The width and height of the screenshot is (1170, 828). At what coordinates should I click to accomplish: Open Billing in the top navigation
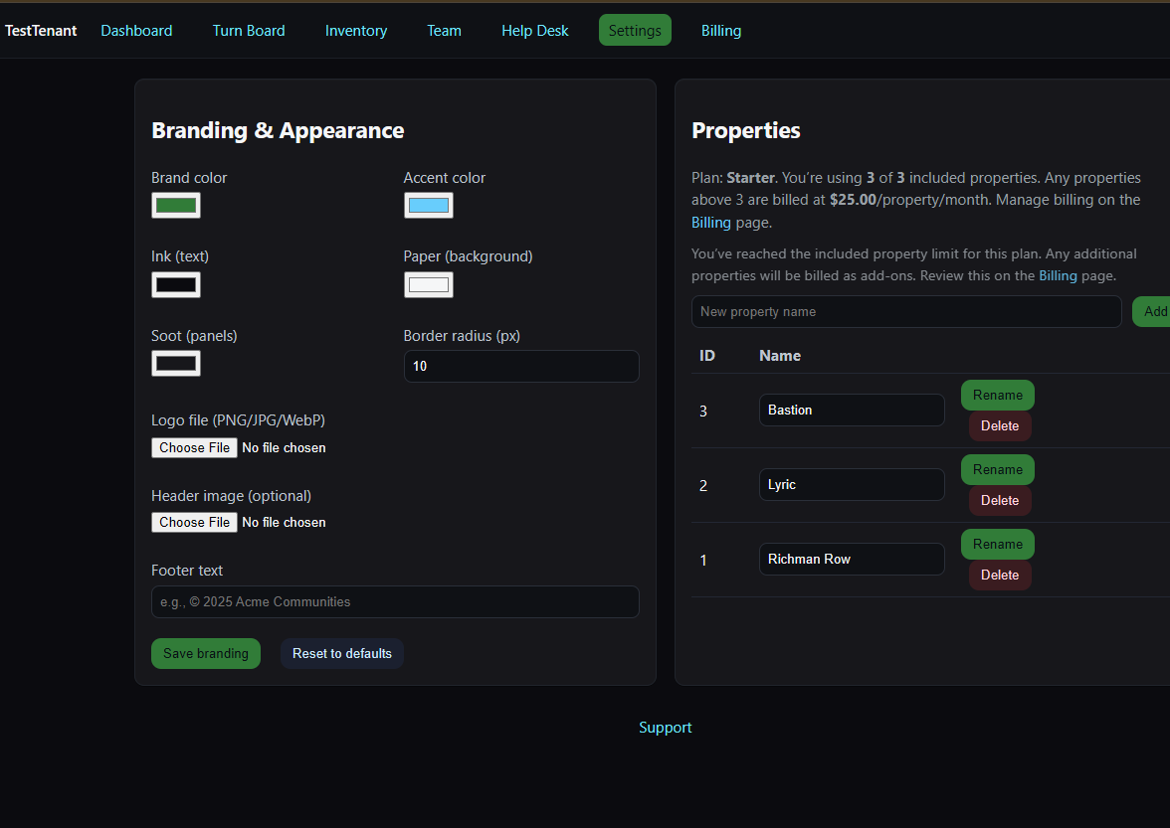point(720,31)
